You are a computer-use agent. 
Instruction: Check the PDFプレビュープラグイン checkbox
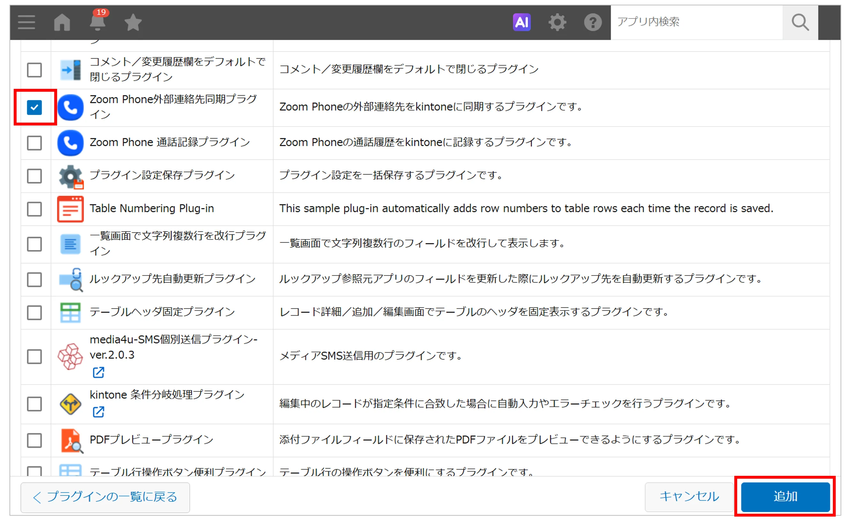tap(34, 440)
